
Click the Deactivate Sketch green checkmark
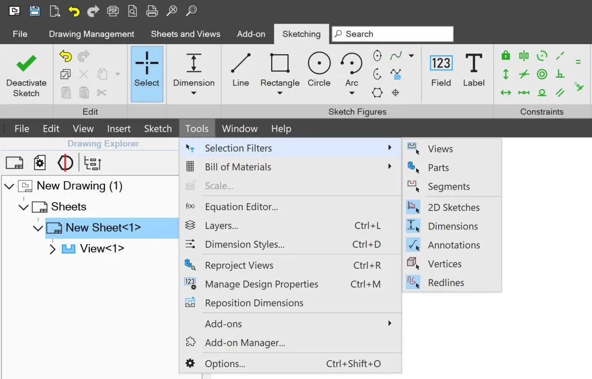[x=26, y=63]
